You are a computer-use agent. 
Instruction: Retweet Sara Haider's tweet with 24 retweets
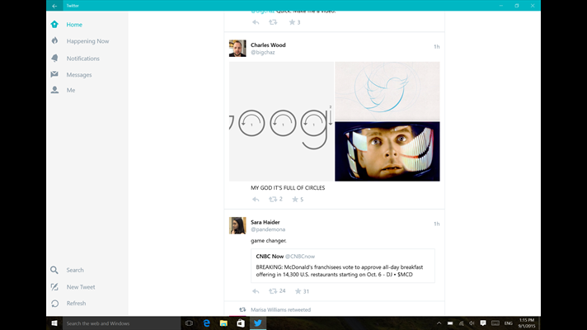coord(273,291)
